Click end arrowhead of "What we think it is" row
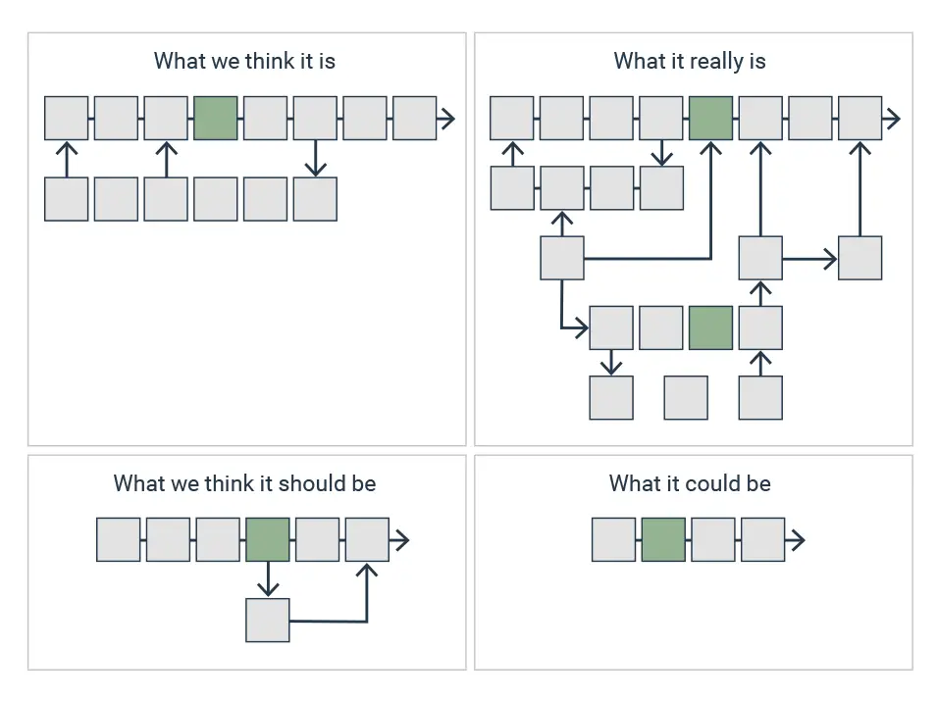The image size is (937, 702). [x=447, y=120]
